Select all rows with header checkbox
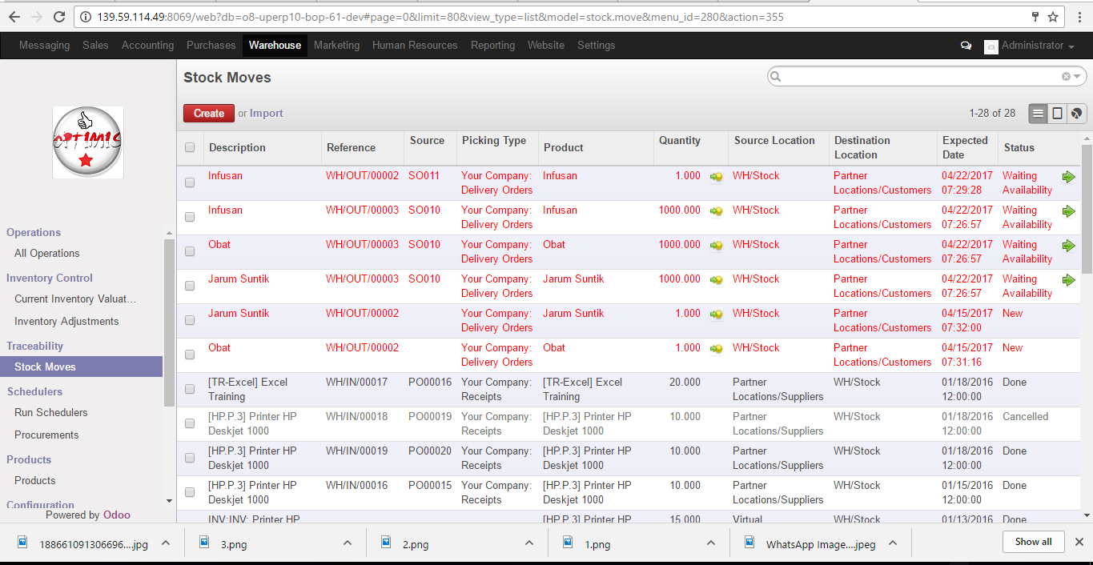 (x=190, y=147)
